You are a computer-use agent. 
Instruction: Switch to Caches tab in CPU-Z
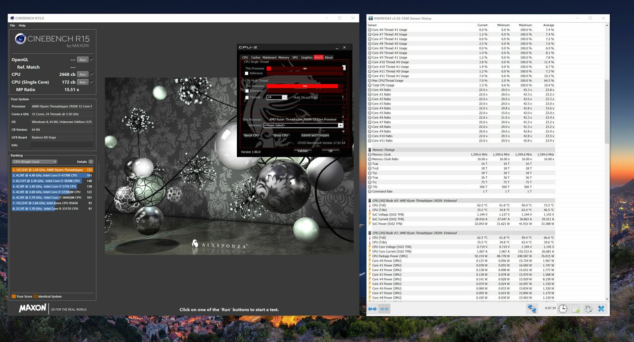tap(256, 57)
